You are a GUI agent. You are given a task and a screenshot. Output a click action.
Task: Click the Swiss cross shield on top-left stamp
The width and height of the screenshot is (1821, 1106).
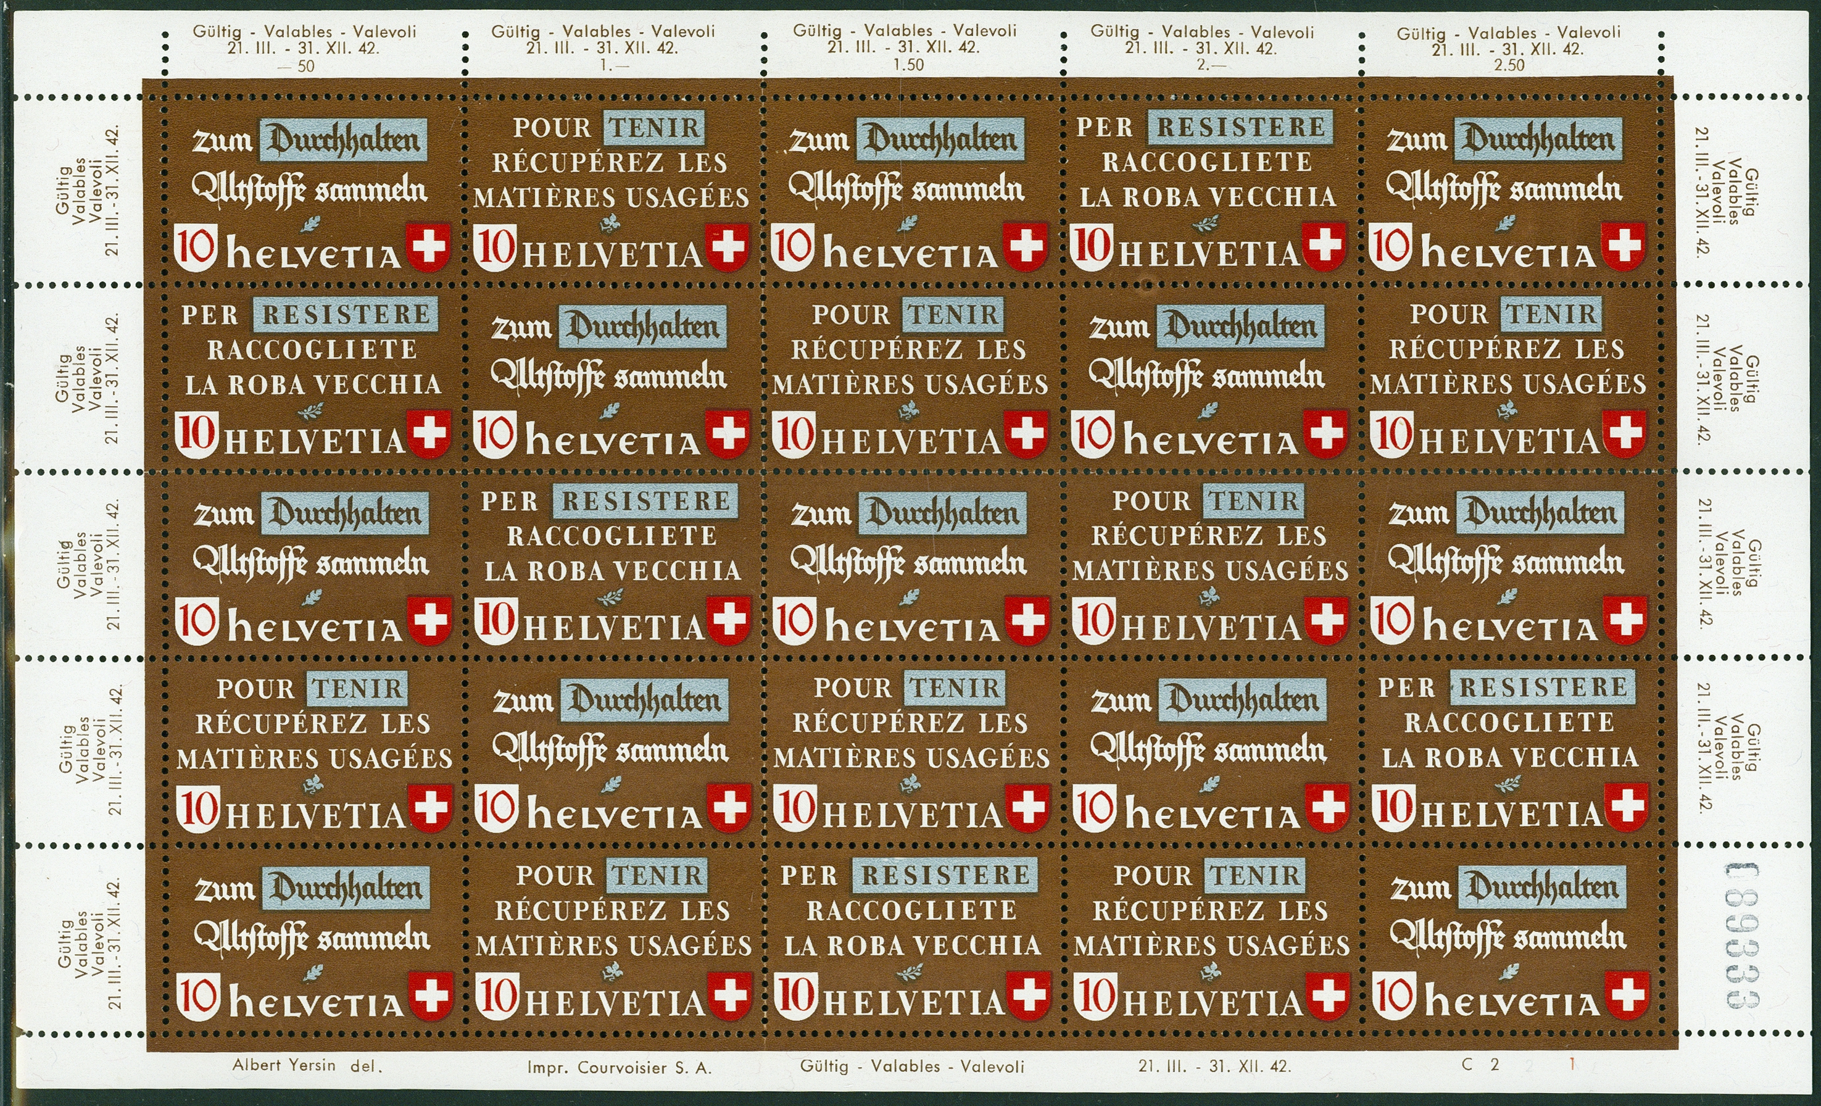pos(430,248)
